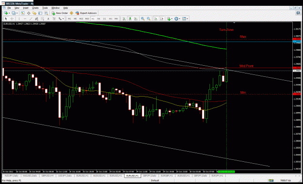The height and width of the screenshot is (184, 303).
Task: Switch to the XAGUSD,Daily chart tab
Action: 30,176
